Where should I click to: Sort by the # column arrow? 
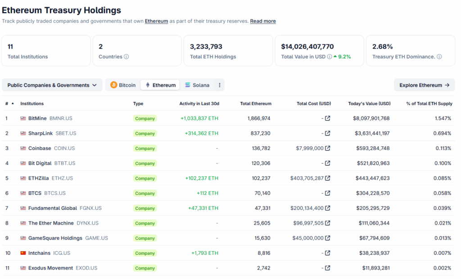[13, 104]
